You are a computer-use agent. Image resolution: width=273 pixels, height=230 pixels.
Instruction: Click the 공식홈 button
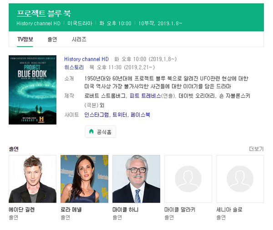click(101, 132)
